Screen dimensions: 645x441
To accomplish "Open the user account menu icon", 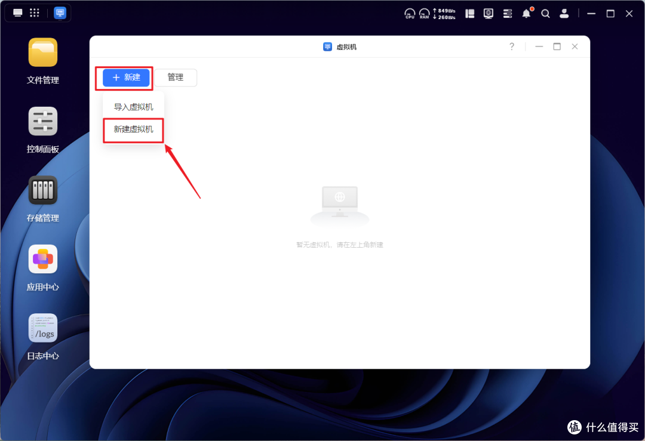I will point(564,14).
